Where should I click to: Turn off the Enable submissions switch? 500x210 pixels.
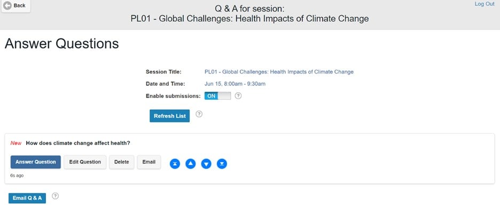pos(217,96)
